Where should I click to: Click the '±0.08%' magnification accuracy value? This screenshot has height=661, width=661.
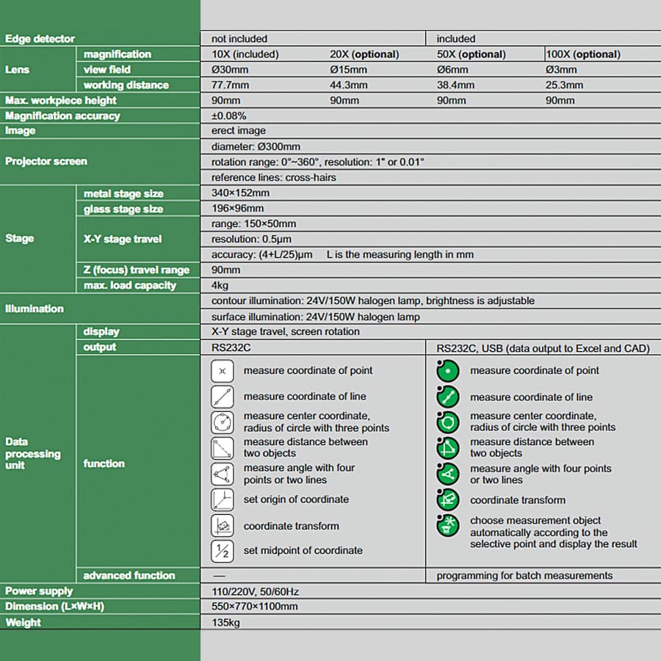(229, 116)
